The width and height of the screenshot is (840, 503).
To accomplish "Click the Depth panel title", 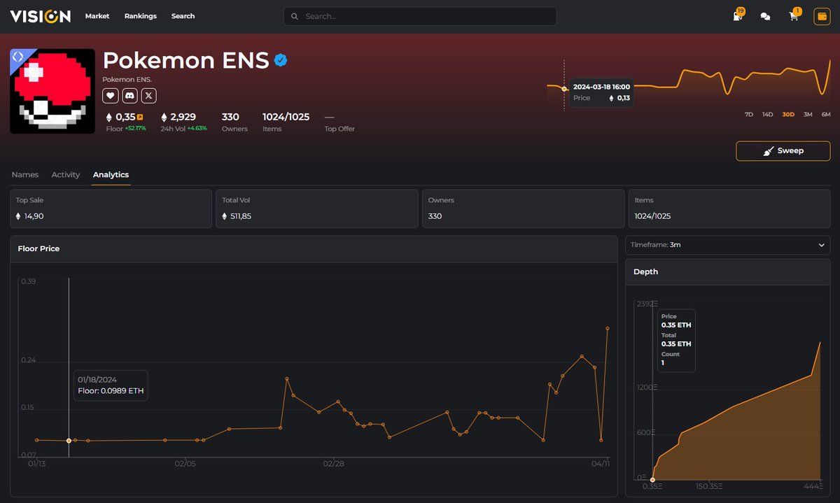I will pos(645,271).
